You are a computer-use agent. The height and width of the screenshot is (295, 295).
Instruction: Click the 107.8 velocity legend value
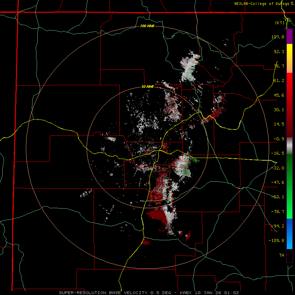[278, 37]
